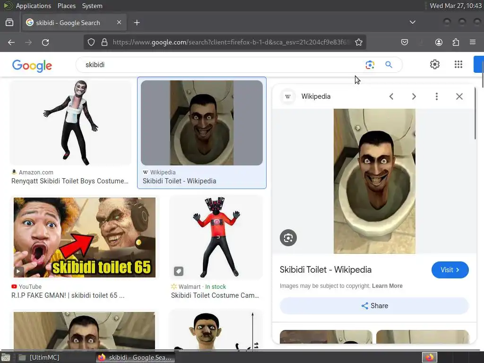
Task: Bookmark this page with star icon
Action: pos(359,42)
